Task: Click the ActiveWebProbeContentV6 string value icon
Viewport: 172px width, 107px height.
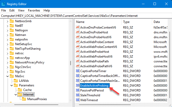Action: click(77, 47)
